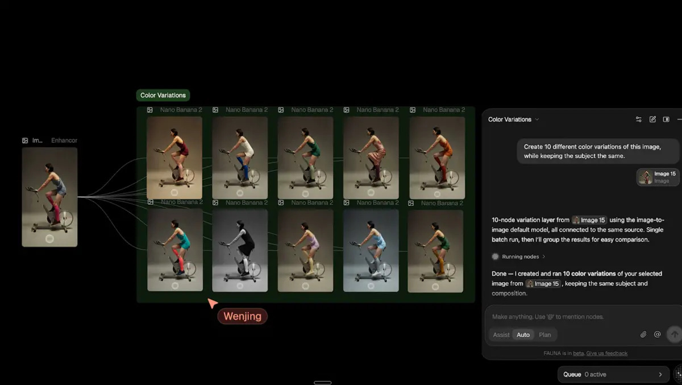
Task: Select the teal outfit variation thumbnail
Action: pos(174,250)
